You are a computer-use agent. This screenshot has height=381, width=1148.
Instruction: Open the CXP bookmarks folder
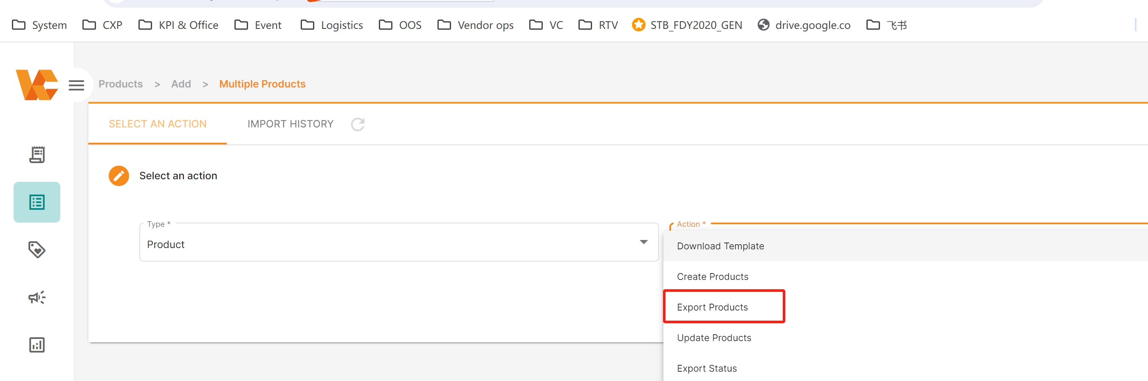pyautogui.click(x=102, y=25)
